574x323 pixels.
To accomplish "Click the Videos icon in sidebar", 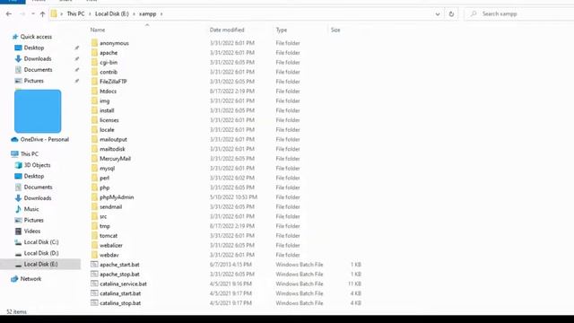I will [18, 231].
